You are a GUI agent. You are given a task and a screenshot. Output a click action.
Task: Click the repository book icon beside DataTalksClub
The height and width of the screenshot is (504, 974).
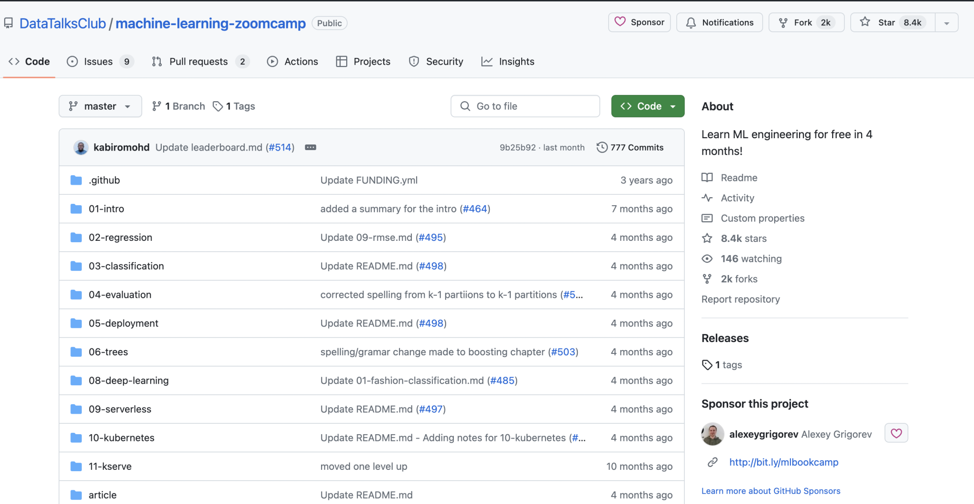point(9,22)
